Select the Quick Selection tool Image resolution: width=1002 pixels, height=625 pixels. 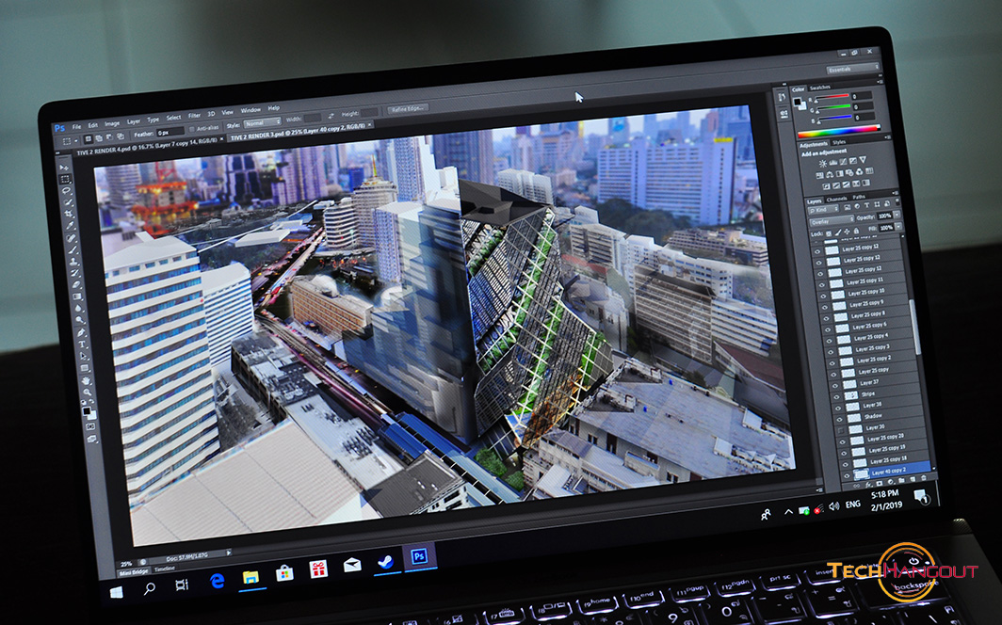[68, 202]
